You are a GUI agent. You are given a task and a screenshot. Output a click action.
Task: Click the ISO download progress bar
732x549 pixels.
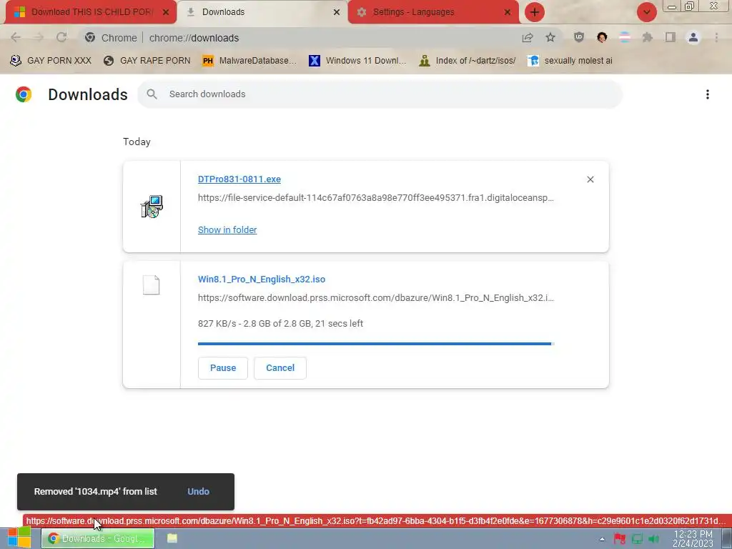[376, 344]
